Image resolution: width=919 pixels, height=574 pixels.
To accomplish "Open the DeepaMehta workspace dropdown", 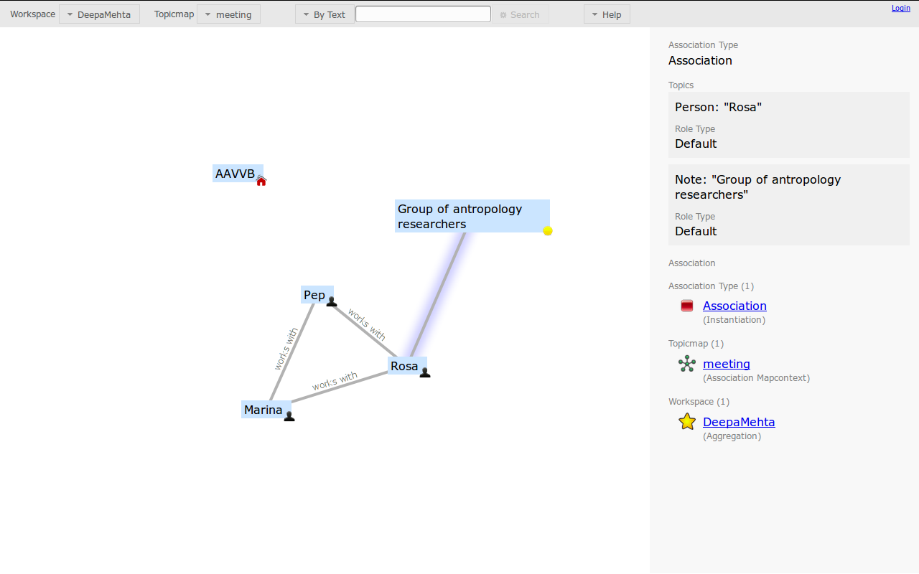I will tap(99, 14).
